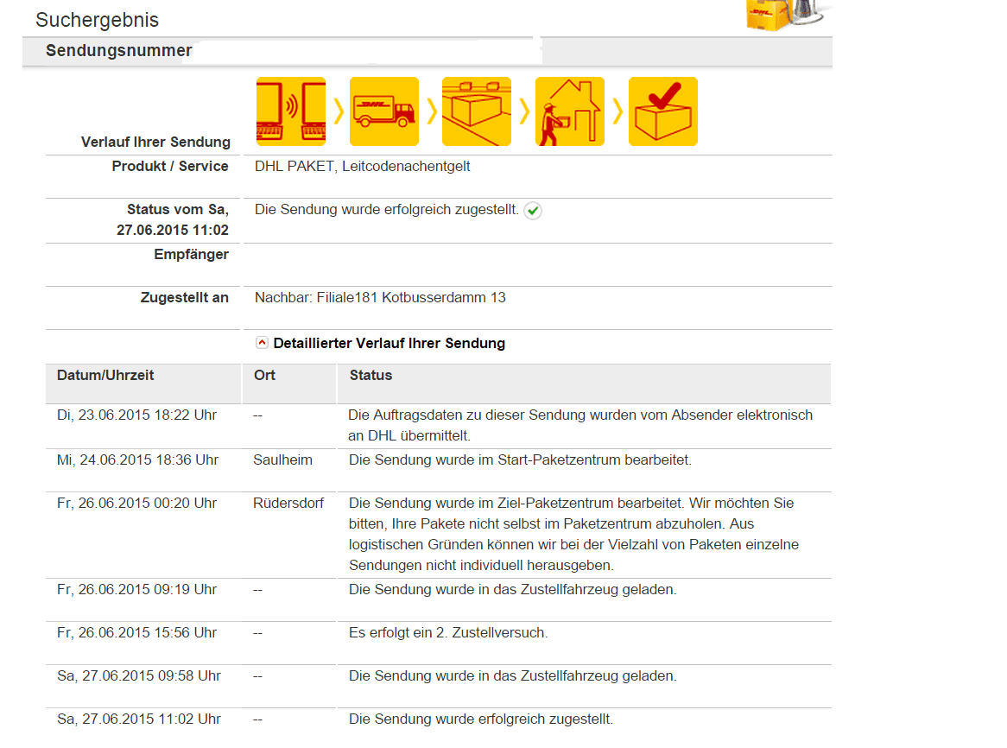
Task: Click the DHL package logo image
Action: tap(788, 16)
